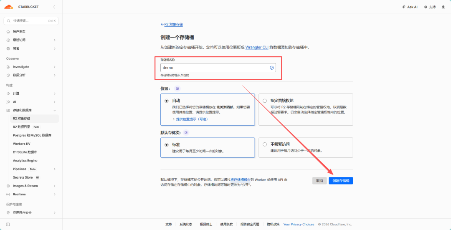
Task: Click the Investigate icon in sidebar
Action: (x=8, y=67)
